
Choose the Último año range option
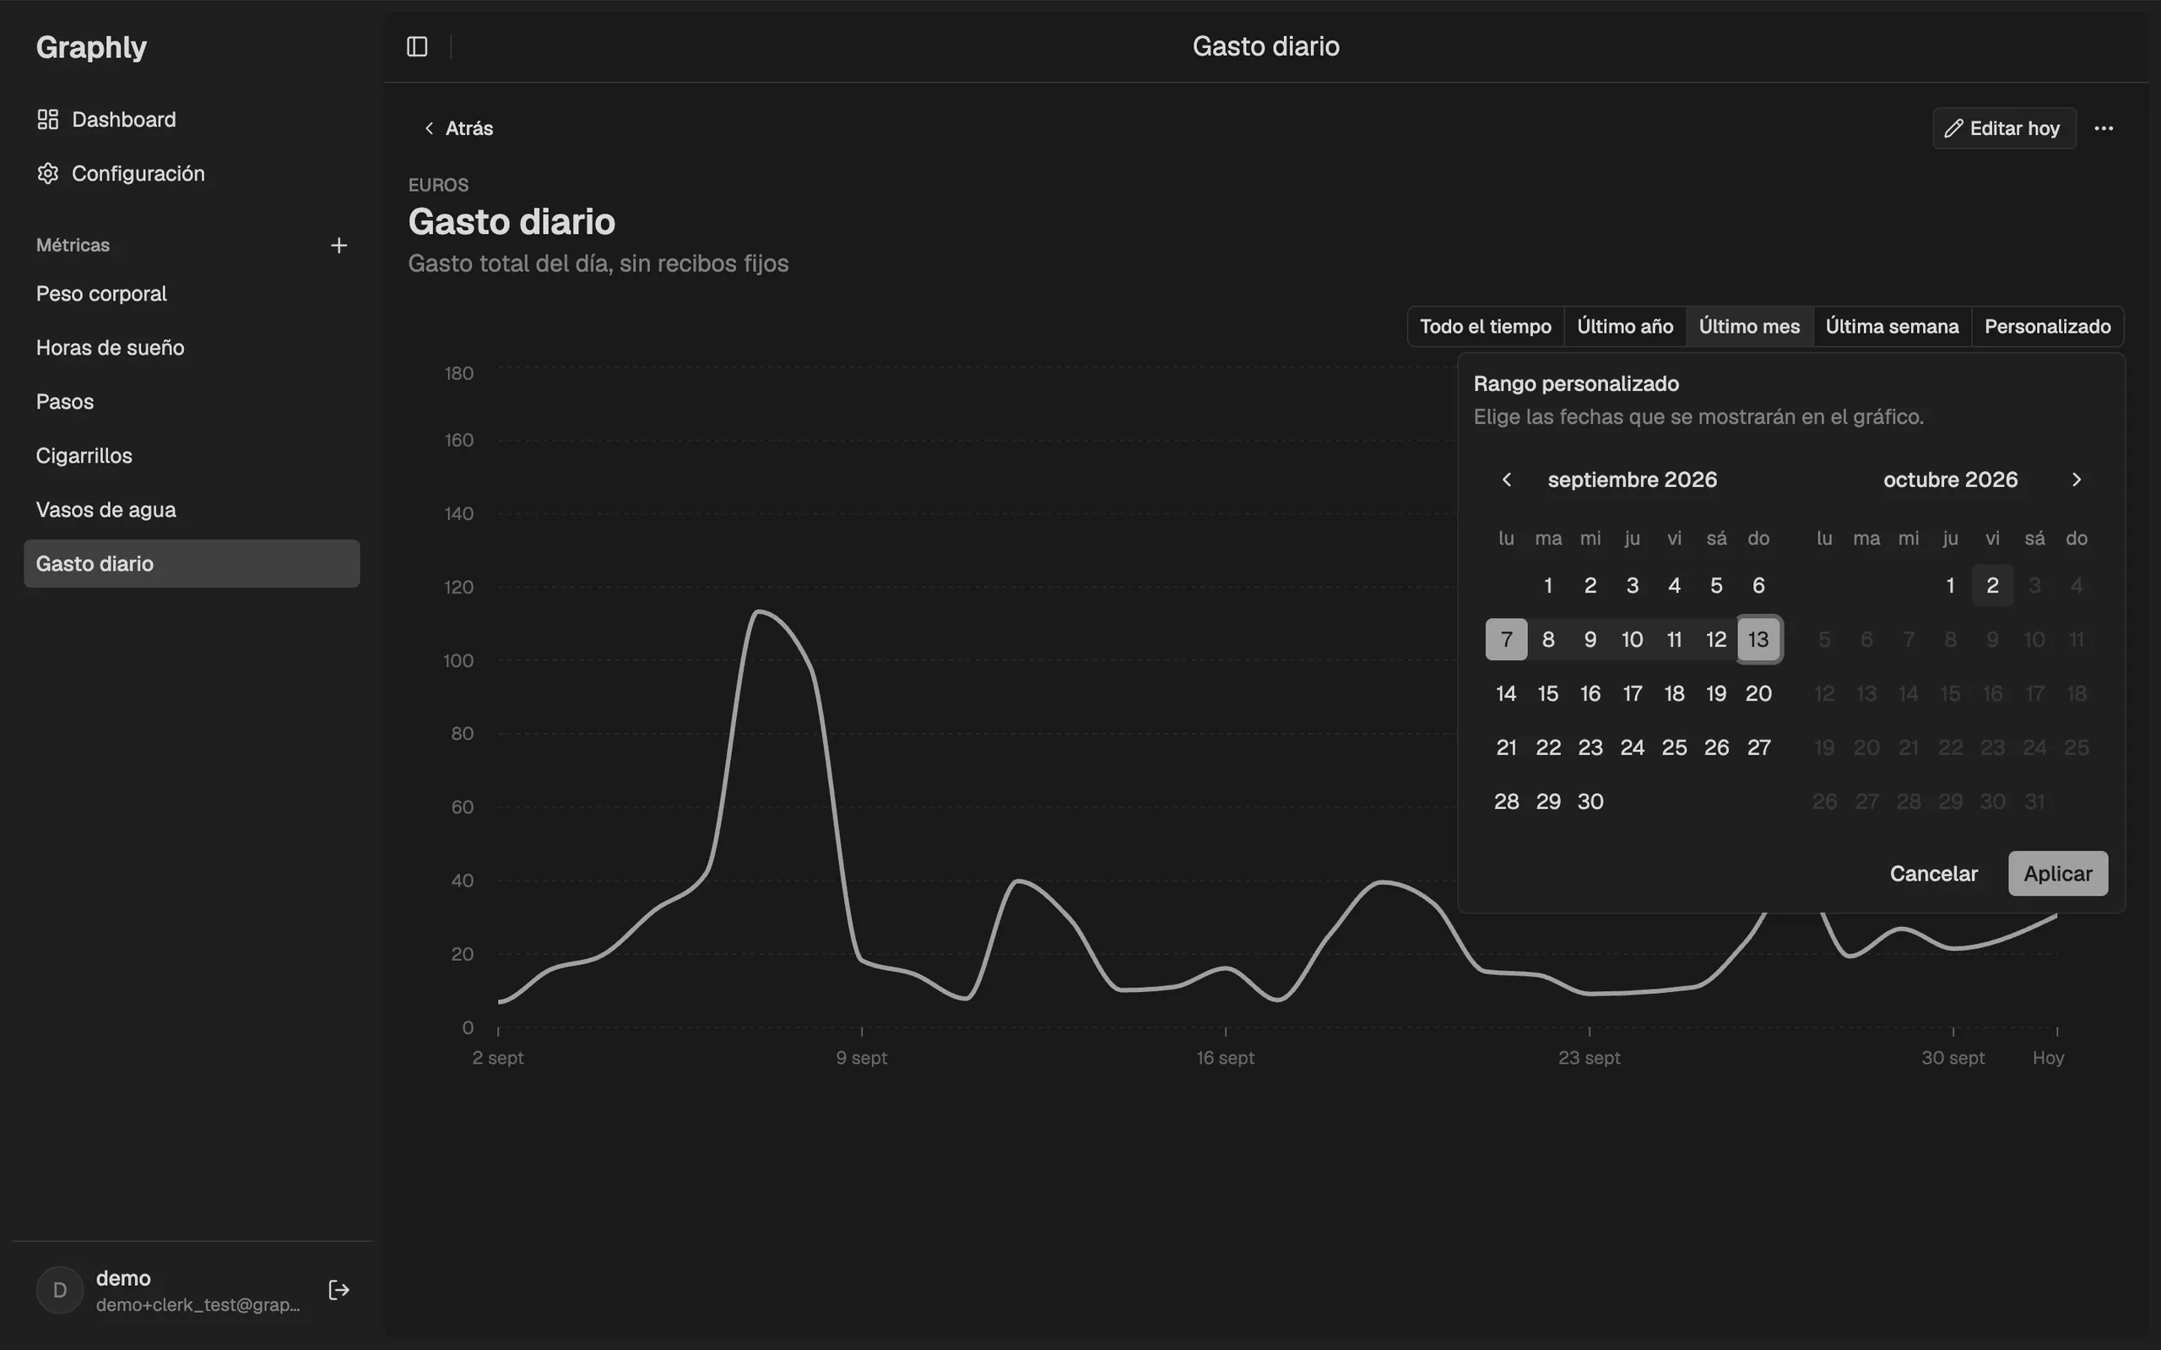(x=1624, y=327)
